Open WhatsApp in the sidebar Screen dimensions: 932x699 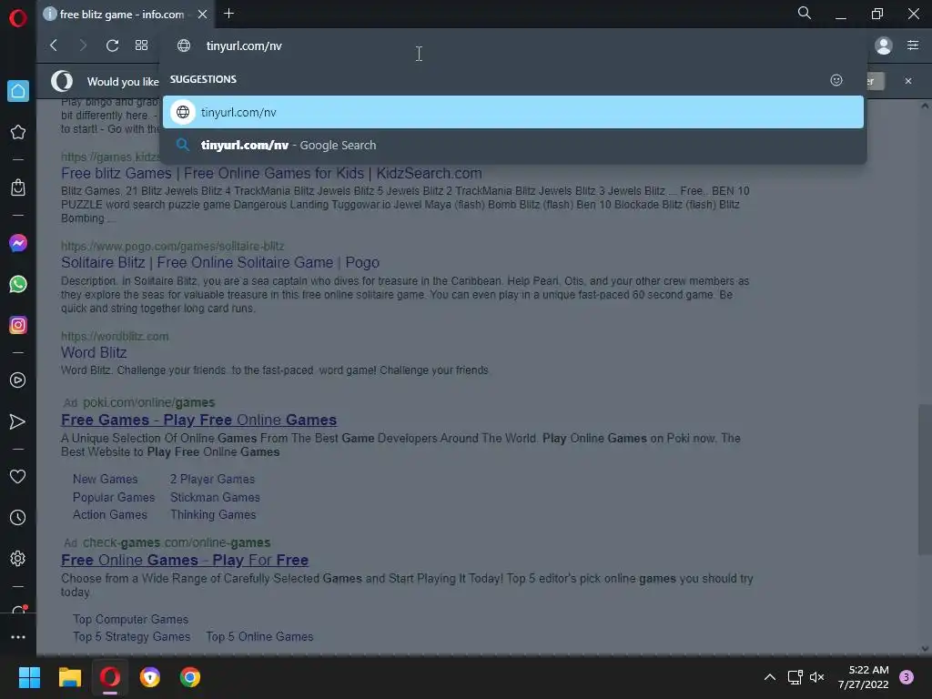[18, 284]
